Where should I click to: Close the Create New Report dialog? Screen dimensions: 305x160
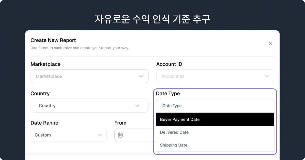(x=270, y=44)
